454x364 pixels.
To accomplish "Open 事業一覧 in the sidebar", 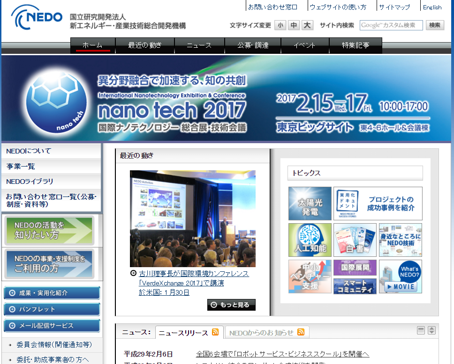I will pos(51,167).
